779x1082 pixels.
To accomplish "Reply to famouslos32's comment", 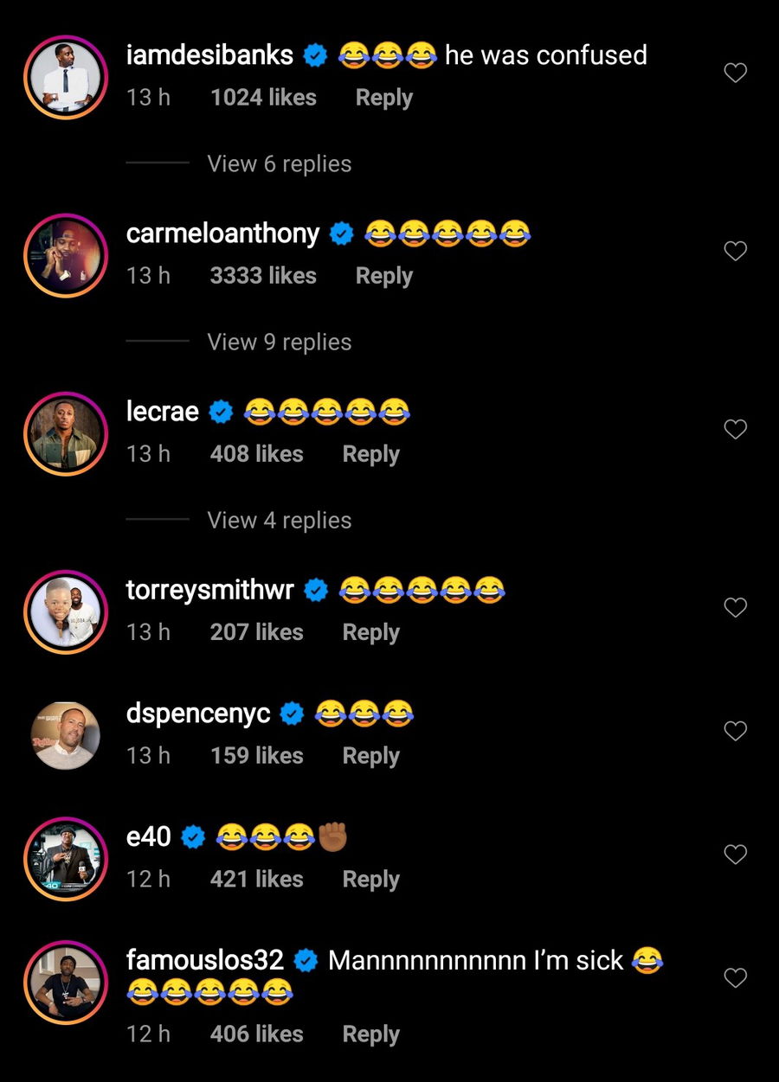I will (x=370, y=1034).
